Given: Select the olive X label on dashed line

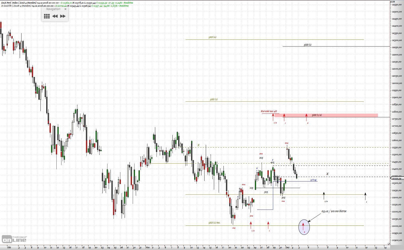Looking at the screenshot, I should 198,145.
